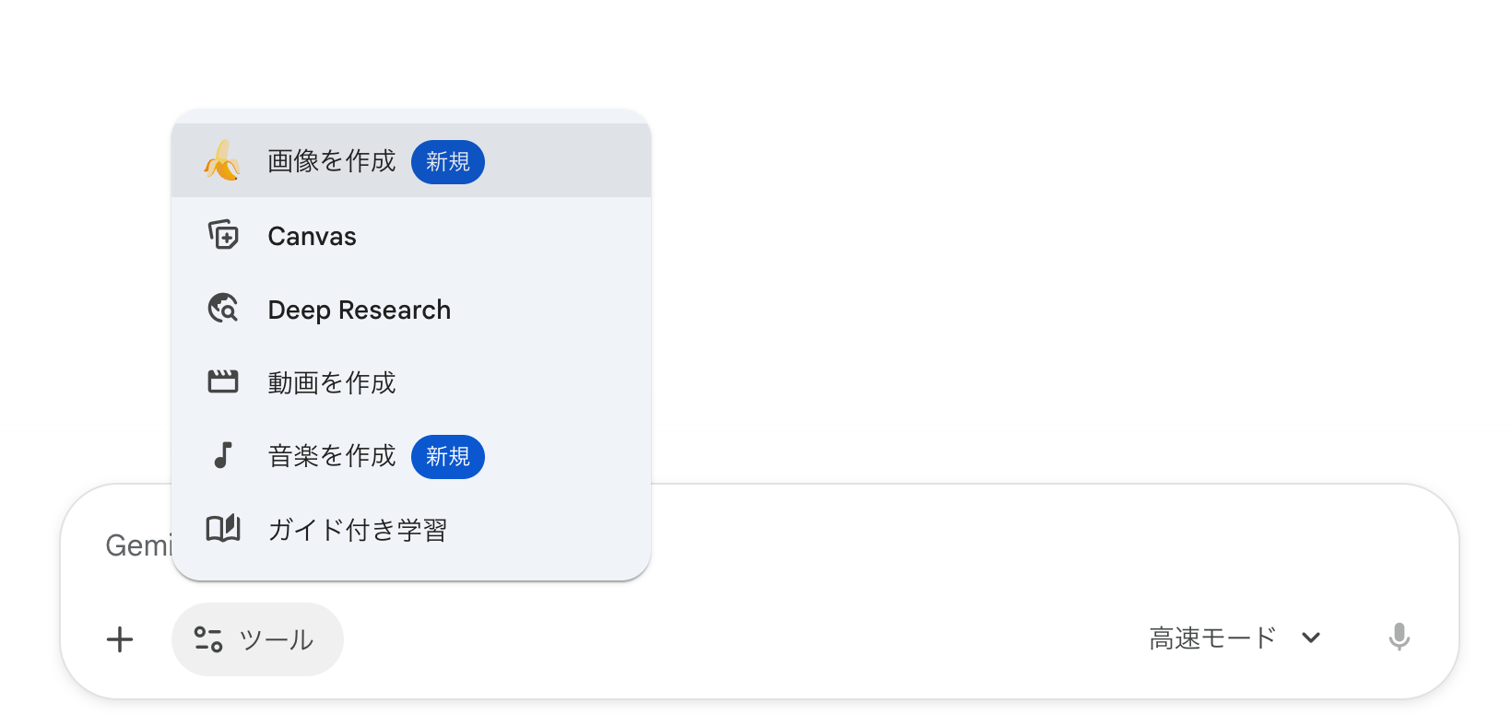Collapse the ツール menu
1512x726 pixels.
click(257, 638)
